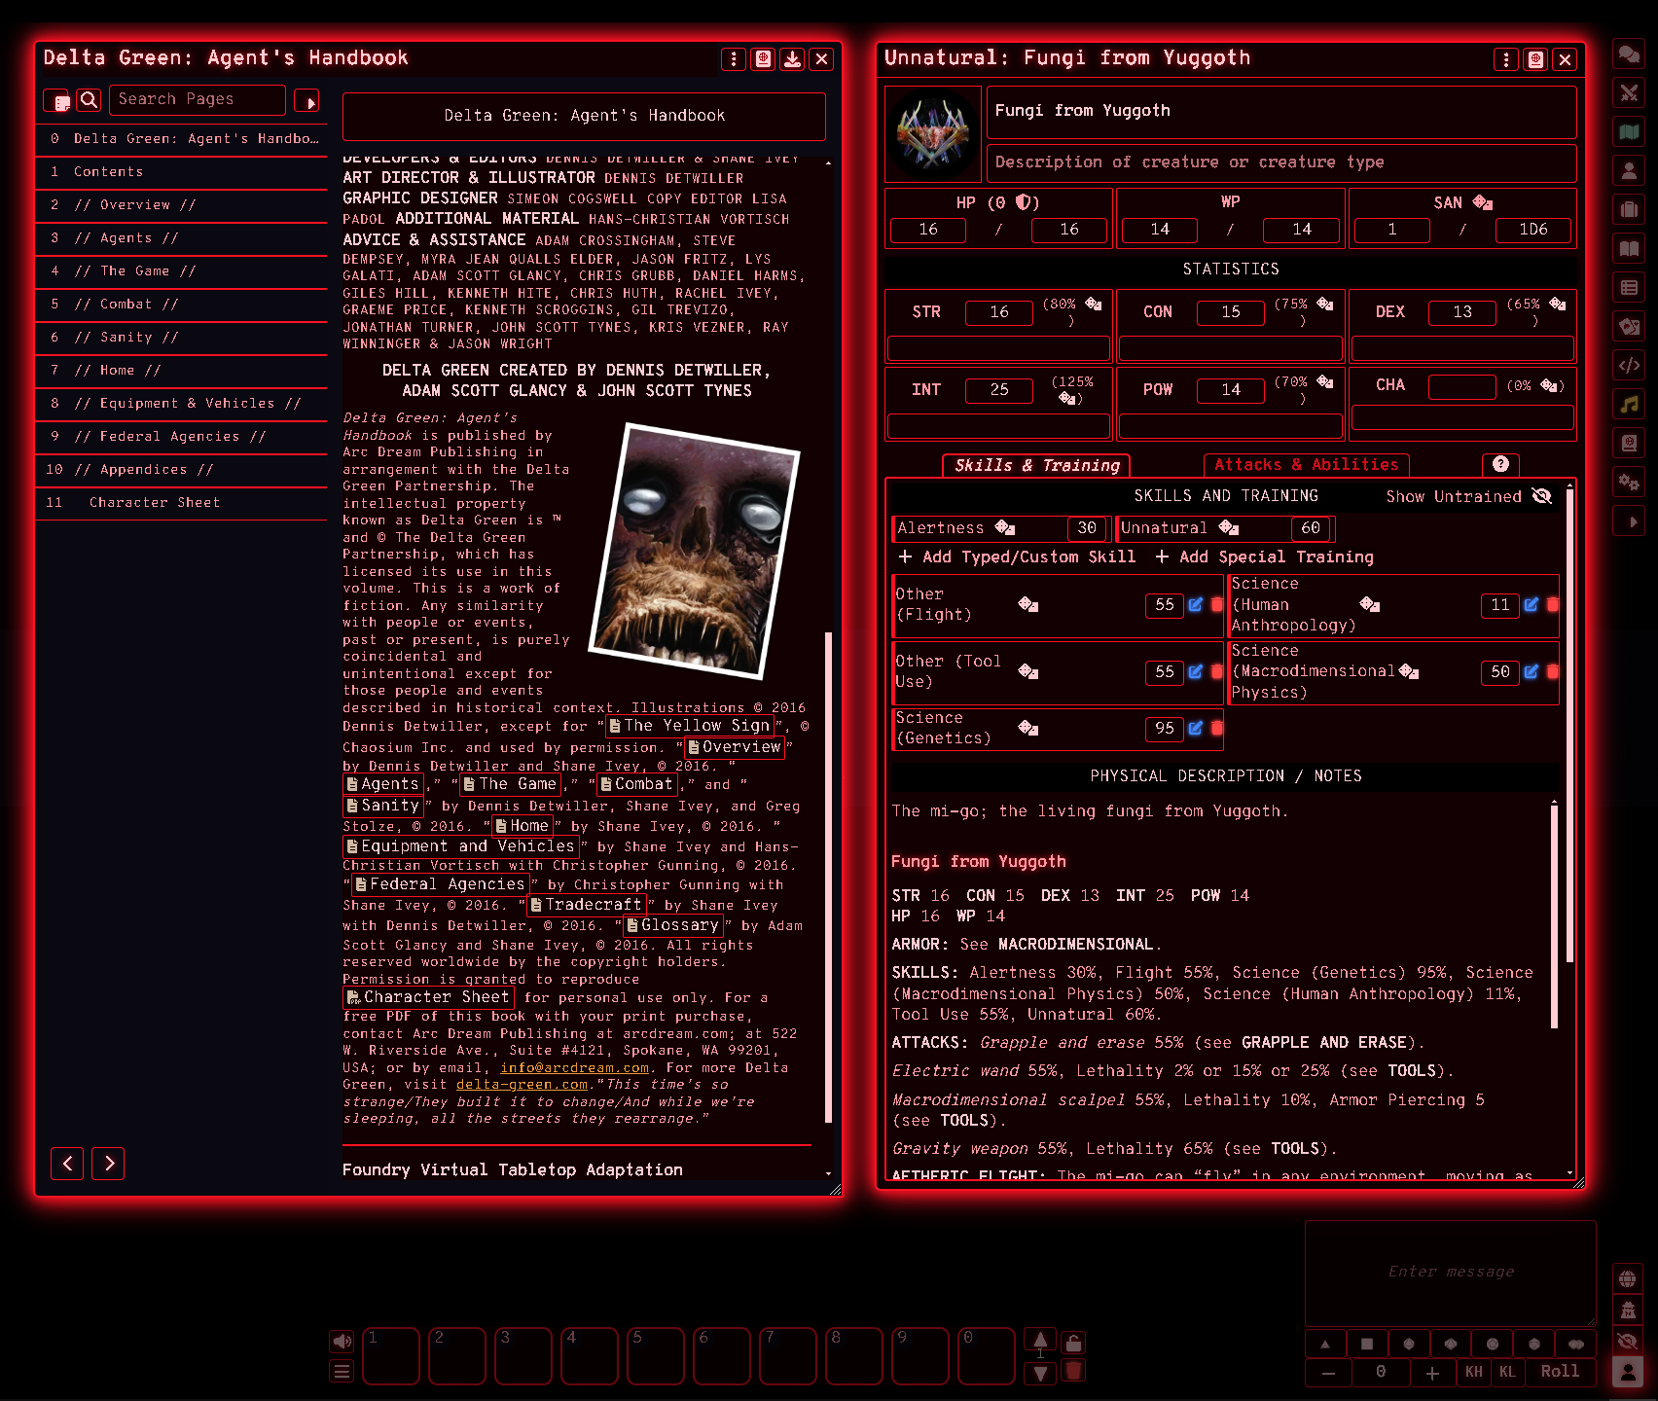1658x1401 pixels.
Task: Toggle KH keep highest dice button
Action: tap(1474, 1372)
